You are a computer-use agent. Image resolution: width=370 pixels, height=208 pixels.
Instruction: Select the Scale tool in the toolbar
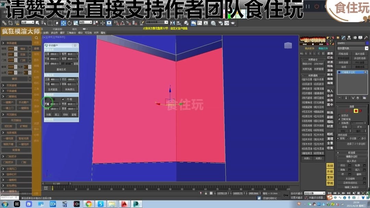[75, 23]
